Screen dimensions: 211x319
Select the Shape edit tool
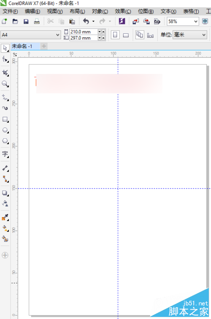[x=5, y=60]
